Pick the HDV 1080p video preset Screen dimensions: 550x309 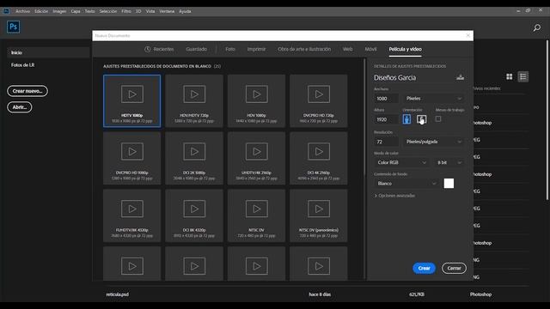click(256, 101)
